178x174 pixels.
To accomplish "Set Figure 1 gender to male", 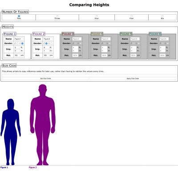I will click(x=17, y=43).
